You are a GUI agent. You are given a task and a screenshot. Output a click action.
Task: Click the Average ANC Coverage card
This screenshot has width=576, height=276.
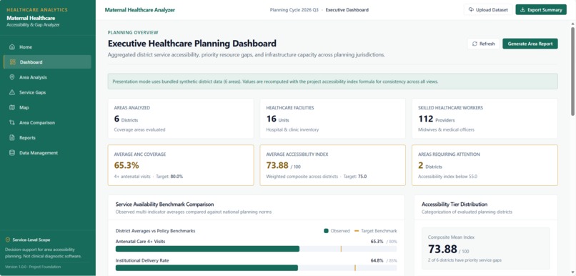click(x=181, y=165)
